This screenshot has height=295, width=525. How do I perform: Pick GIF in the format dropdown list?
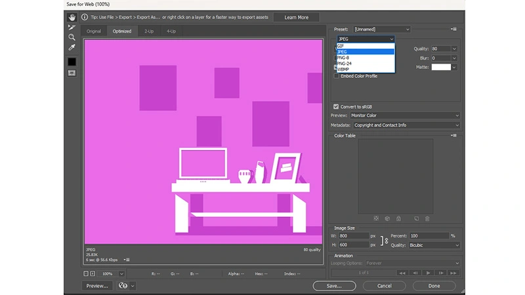tap(341, 46)
